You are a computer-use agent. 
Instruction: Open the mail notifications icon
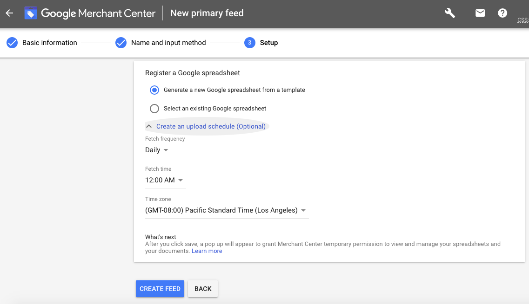point(480,13)
